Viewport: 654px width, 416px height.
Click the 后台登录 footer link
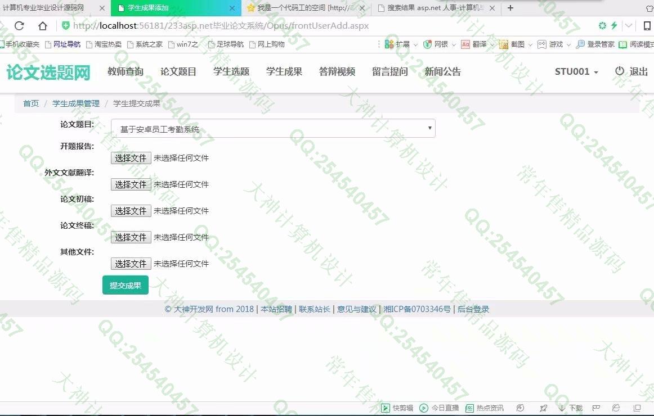(x=473, y=309)
